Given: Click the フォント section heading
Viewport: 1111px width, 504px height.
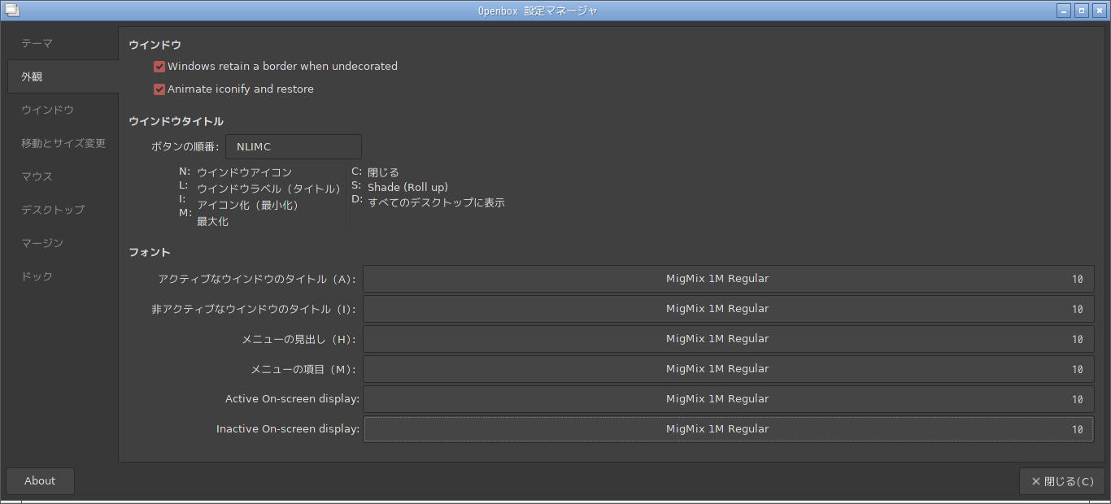Looking at the screenshot, I should (150, 253).
